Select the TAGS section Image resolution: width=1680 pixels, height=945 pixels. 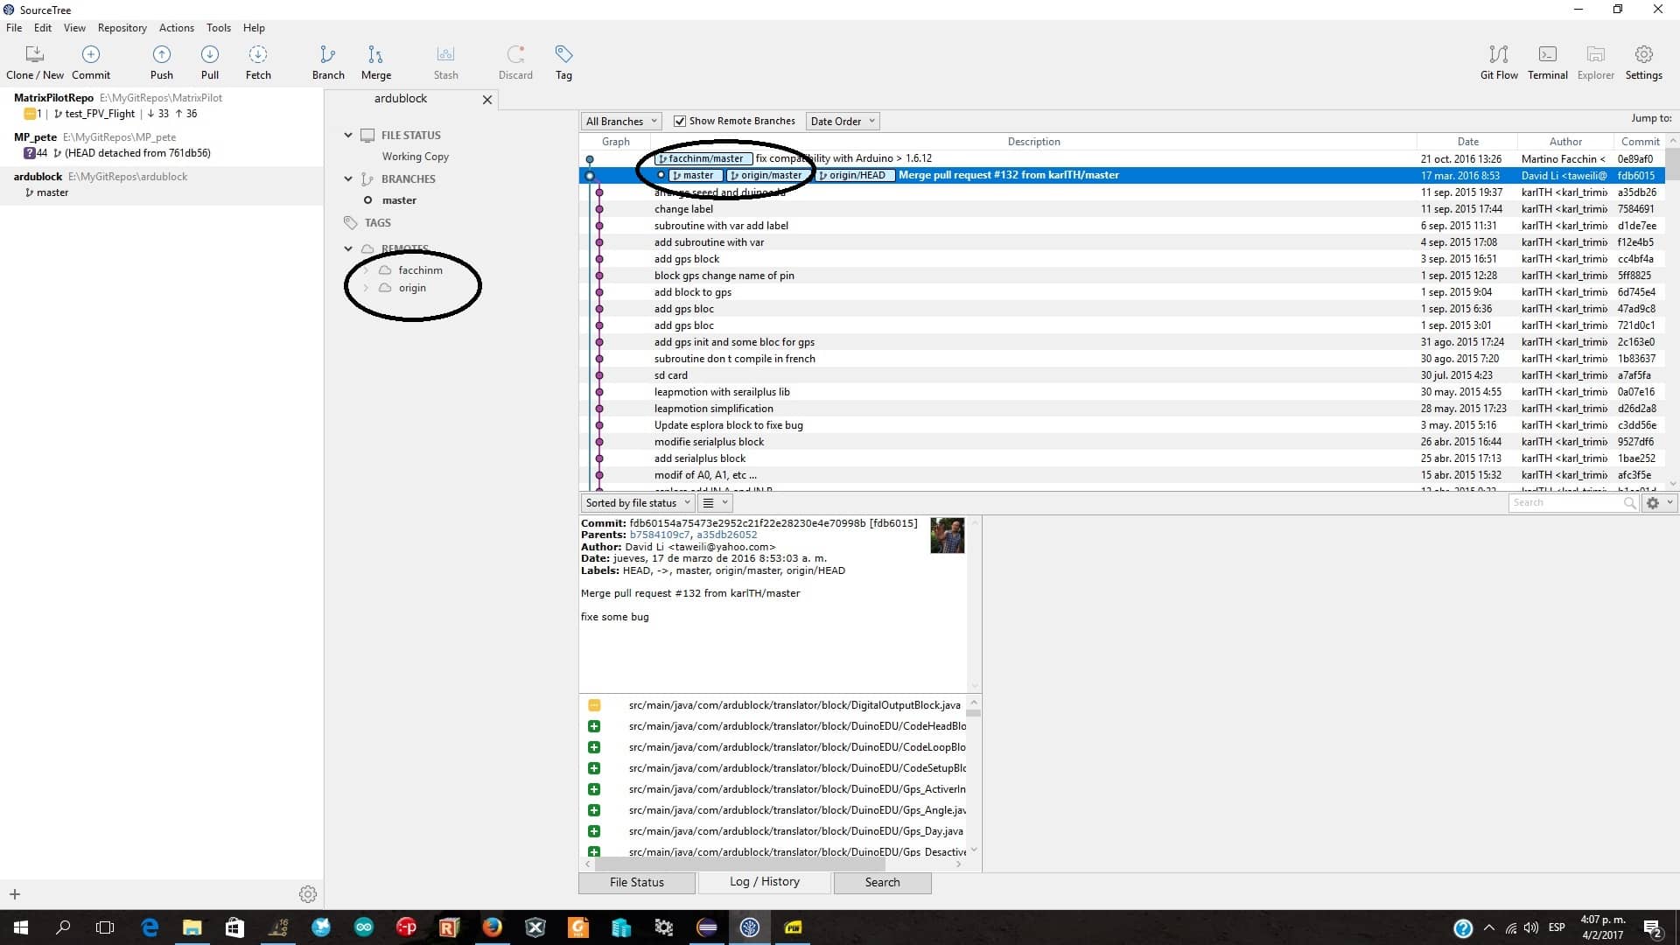coord(377,223)
